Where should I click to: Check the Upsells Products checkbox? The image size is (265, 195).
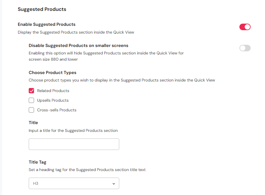(32, 100)
